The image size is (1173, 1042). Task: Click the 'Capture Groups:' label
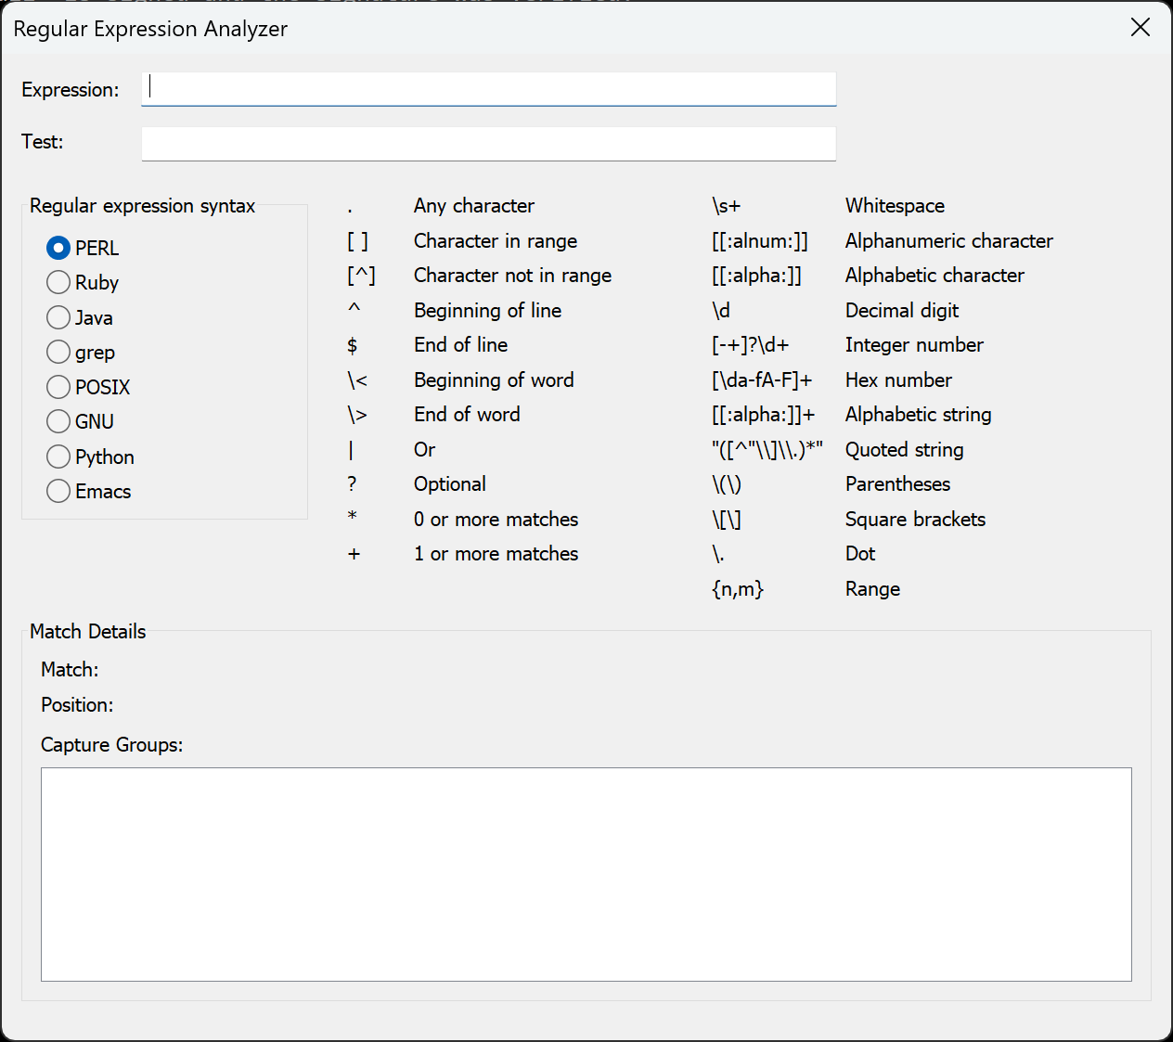(112, 744)
